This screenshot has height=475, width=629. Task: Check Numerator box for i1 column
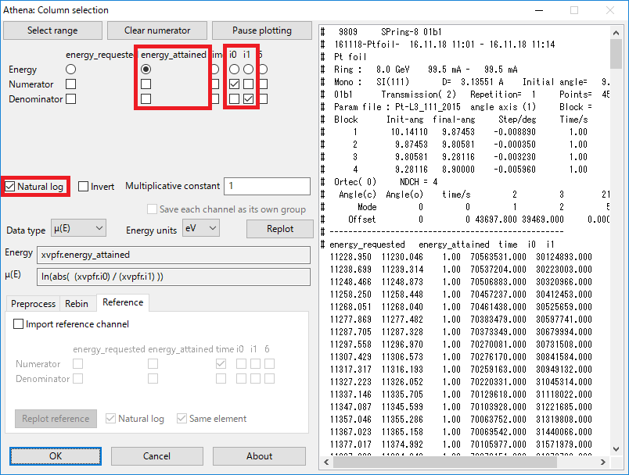click(248, 84)
